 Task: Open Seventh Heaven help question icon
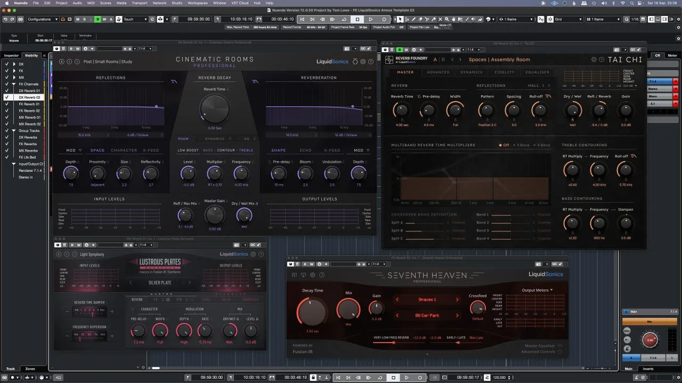pyautogui.click(x=322, y=275)
